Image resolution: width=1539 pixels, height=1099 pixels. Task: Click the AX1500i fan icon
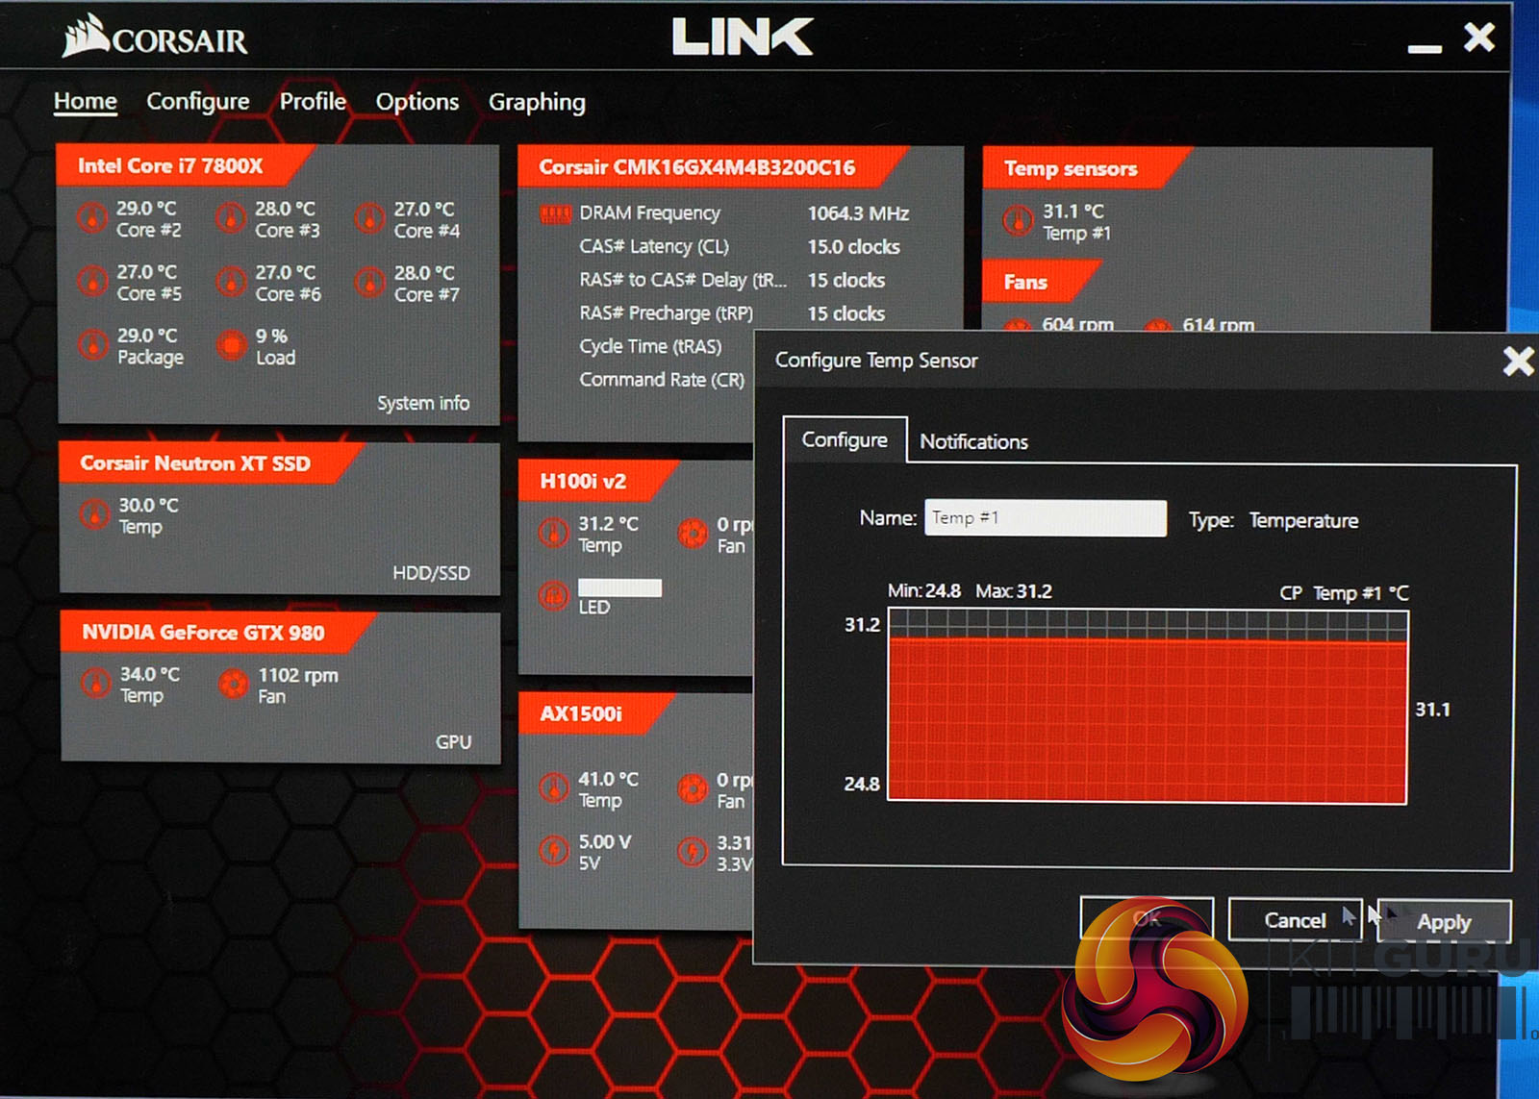point(693,789)
